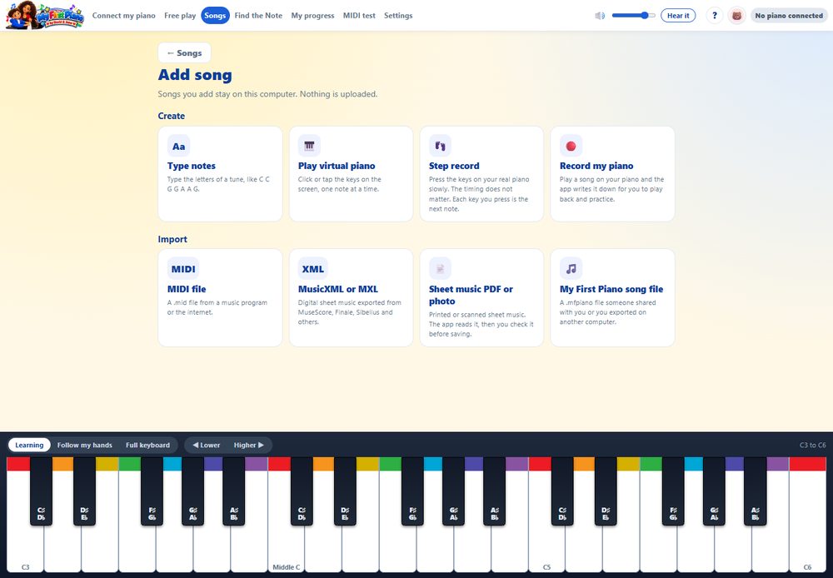833x578 pixels.
Task: Click the Create section heading
Action: [171, 116]
